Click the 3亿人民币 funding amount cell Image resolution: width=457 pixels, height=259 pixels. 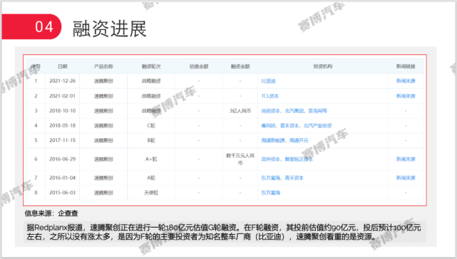[x=240, y=111]
